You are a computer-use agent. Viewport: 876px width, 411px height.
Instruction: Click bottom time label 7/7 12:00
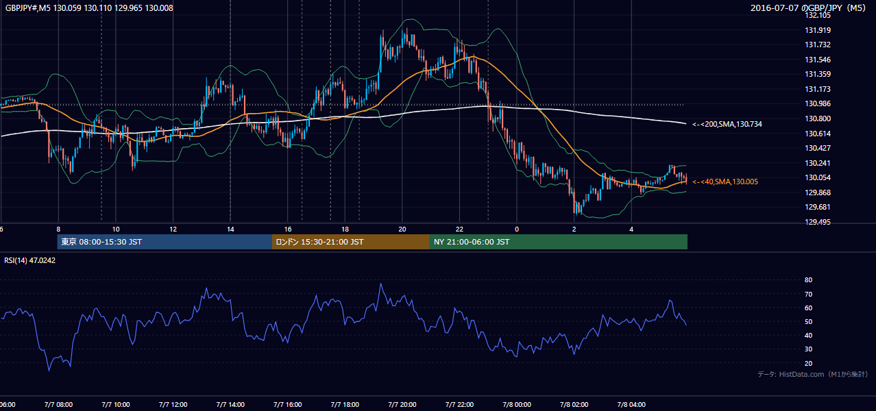point(173,405)
